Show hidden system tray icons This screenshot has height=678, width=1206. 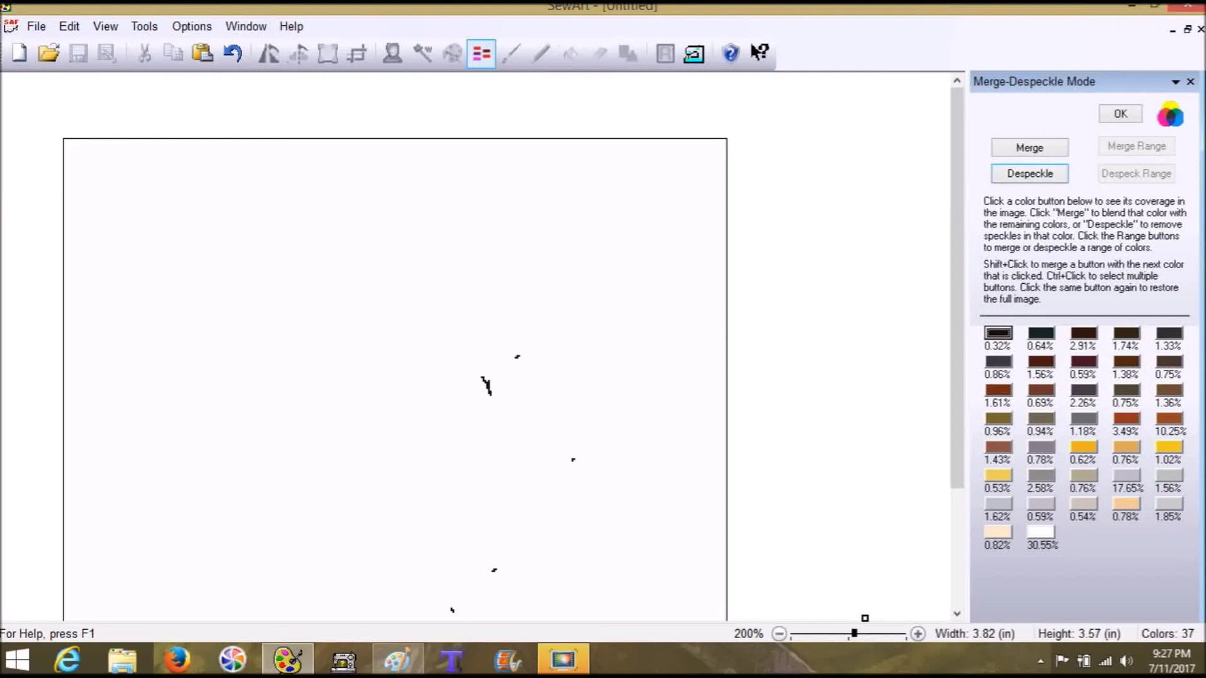point(1040,661)
